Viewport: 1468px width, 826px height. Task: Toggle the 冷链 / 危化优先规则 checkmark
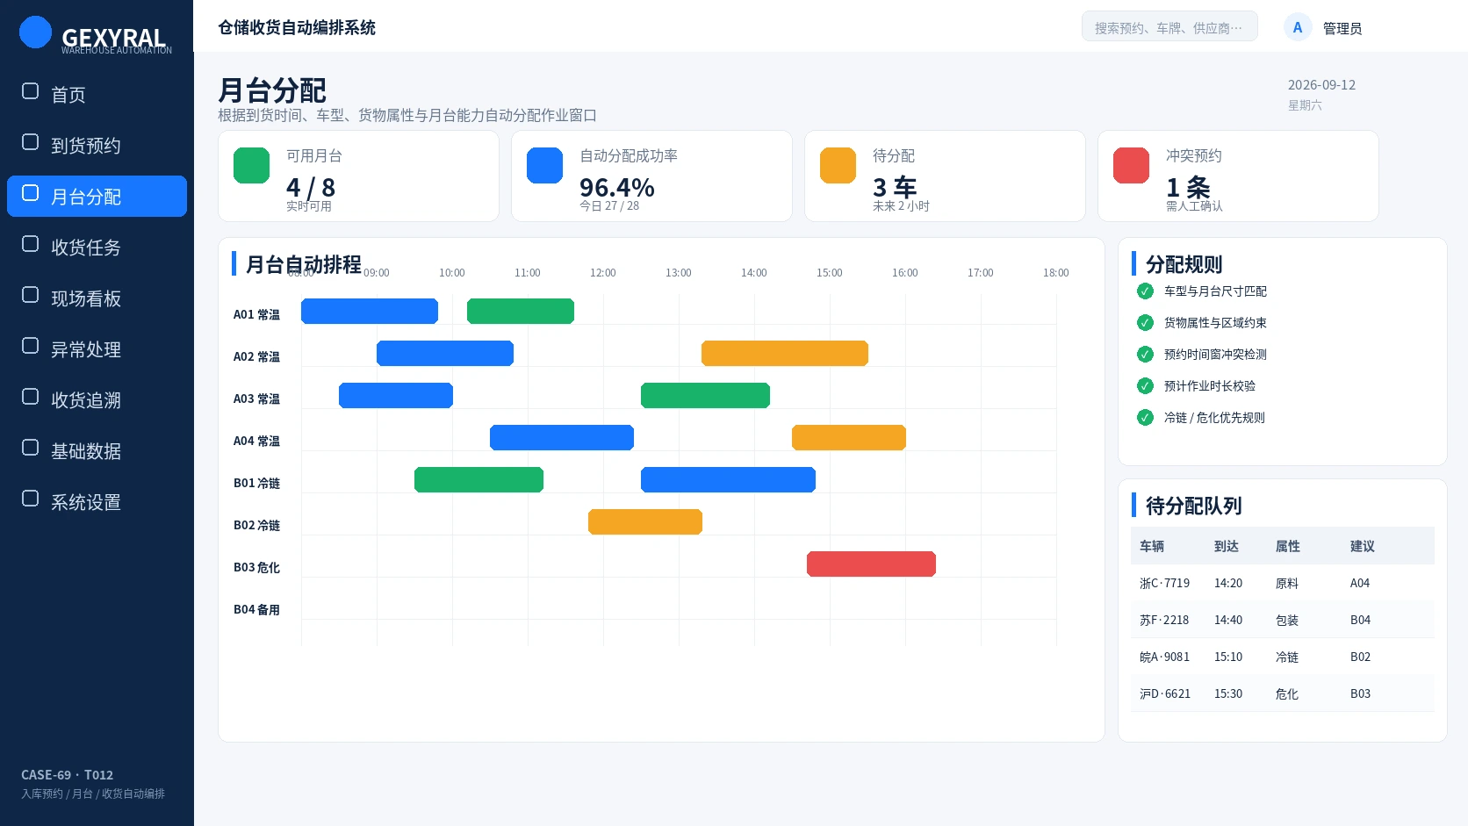coord(1145,418)
